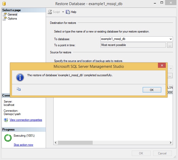
Task: Click the connection properties icon
Action: point(6,120)
